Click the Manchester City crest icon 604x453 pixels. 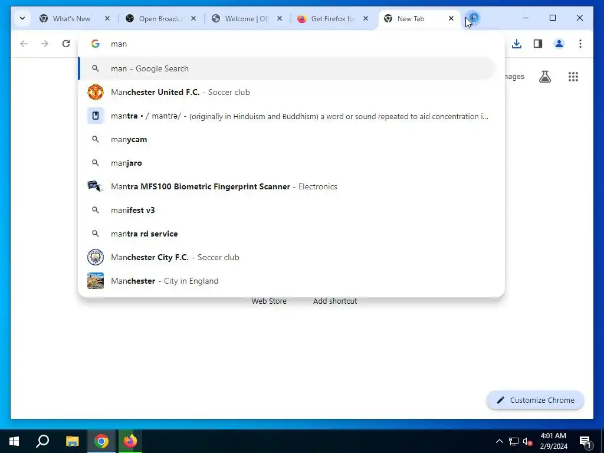[96, 257]
